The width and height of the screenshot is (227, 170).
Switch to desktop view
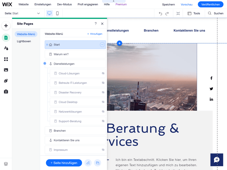pyautogui.click(x=49, y=13)
